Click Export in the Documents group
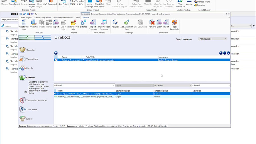 tap(159, 24)
